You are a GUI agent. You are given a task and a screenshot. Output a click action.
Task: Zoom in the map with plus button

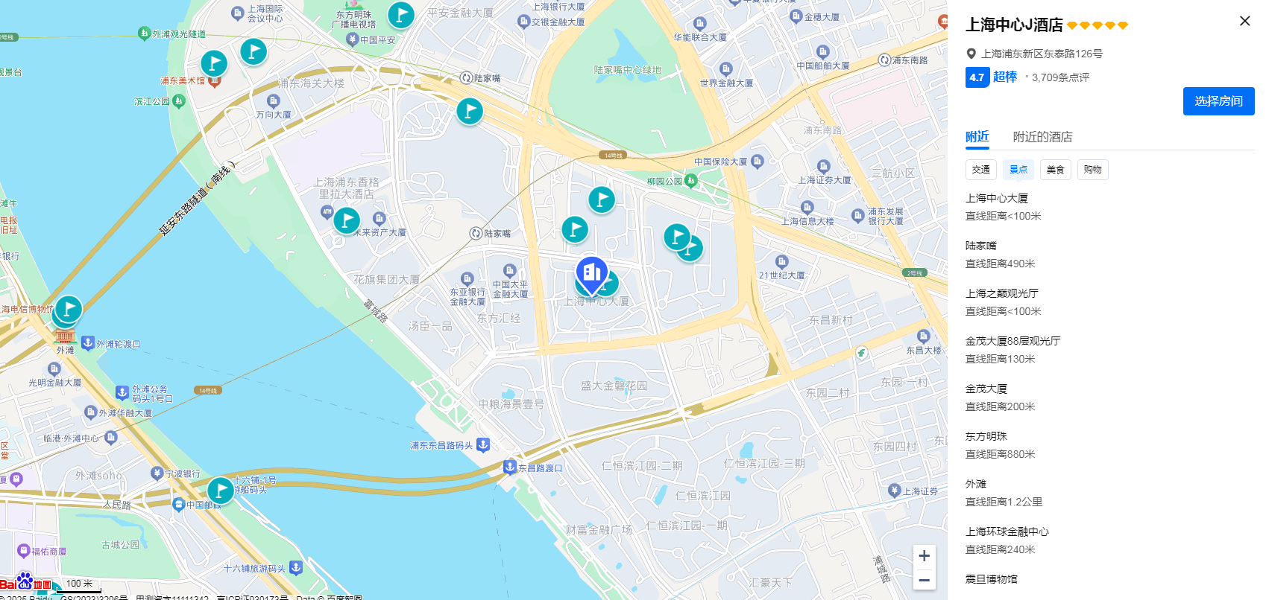(x=924, y=555)
